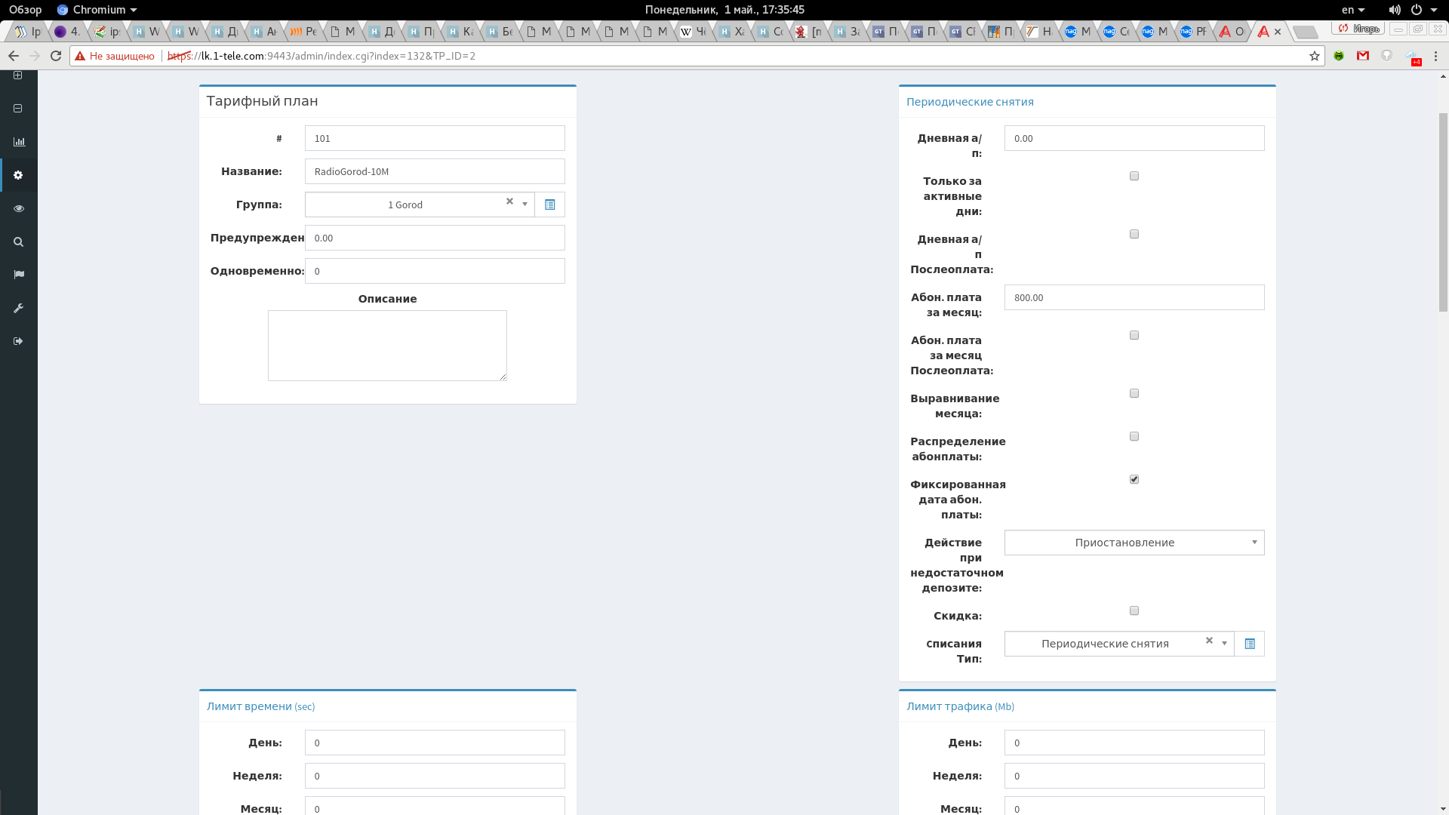Click the Не защищено security warning
The width and height of the screenshot is (1449, 815).
click(x=115, y=56)
